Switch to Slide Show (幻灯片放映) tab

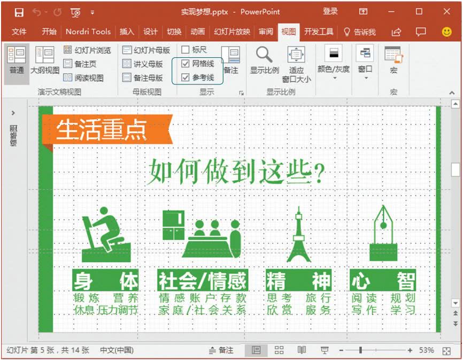tap(231, 32)
